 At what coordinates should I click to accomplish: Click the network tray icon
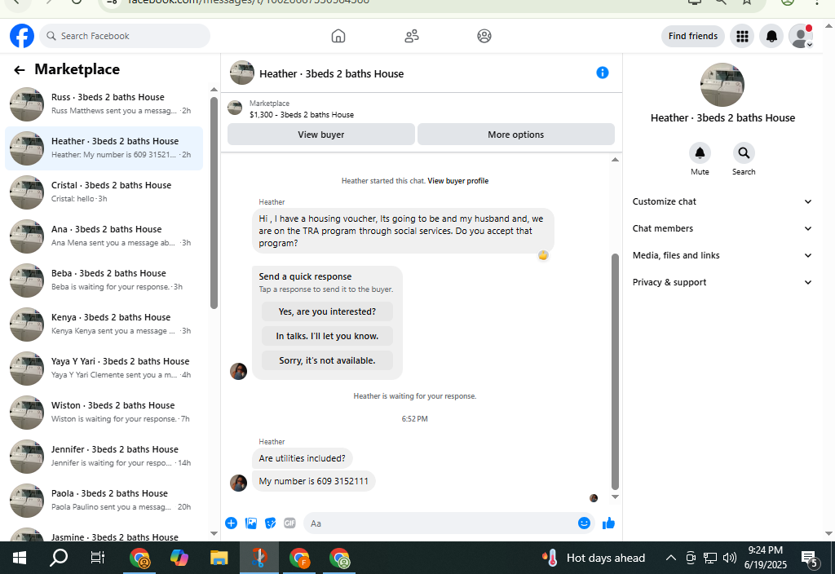tap(710, 558)
